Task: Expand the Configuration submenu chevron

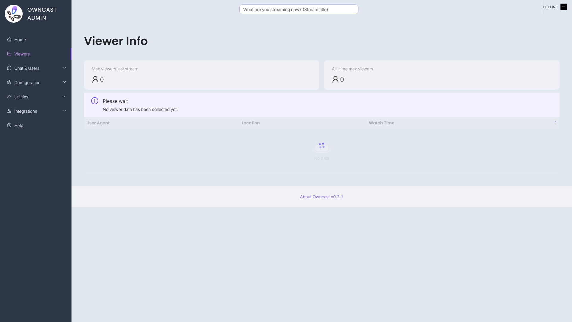Action: tap(65, 82)
